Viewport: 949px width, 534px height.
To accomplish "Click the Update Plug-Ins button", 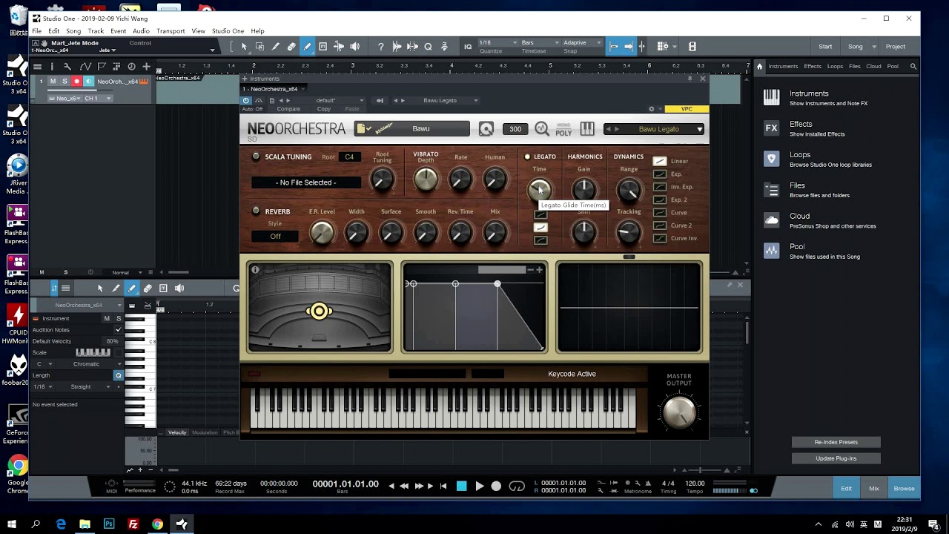I will pyautogui.click(x=836, y=458).
